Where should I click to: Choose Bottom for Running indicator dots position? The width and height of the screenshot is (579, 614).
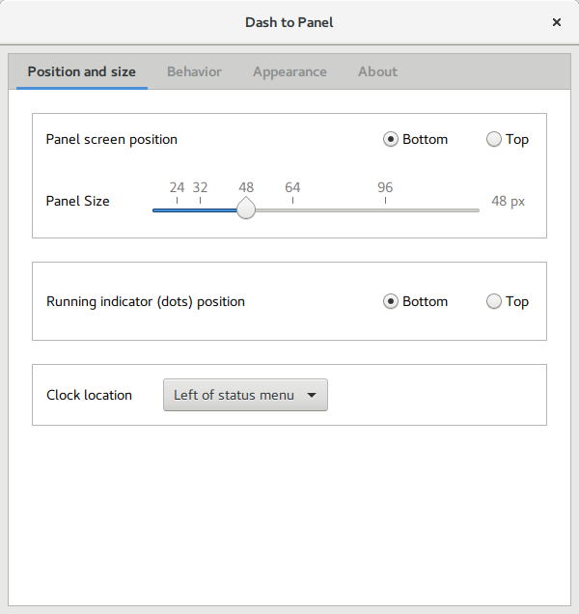coord(391,301)
